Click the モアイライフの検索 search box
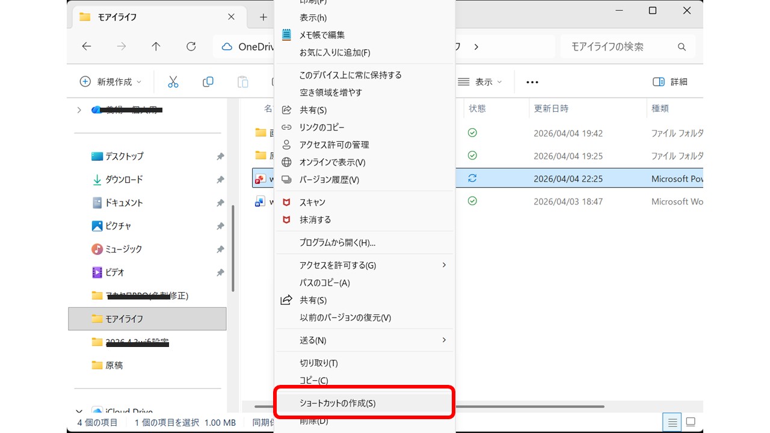 coord(620,46)
